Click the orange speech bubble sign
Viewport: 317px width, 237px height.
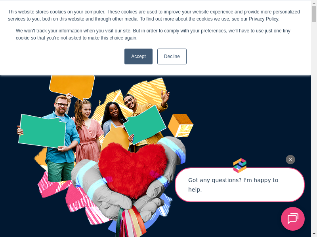tap(72, 87)
